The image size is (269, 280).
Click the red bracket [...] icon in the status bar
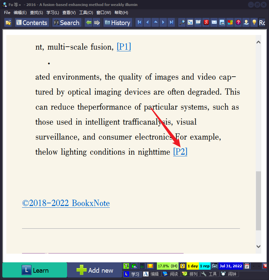[x=151, y=266]
